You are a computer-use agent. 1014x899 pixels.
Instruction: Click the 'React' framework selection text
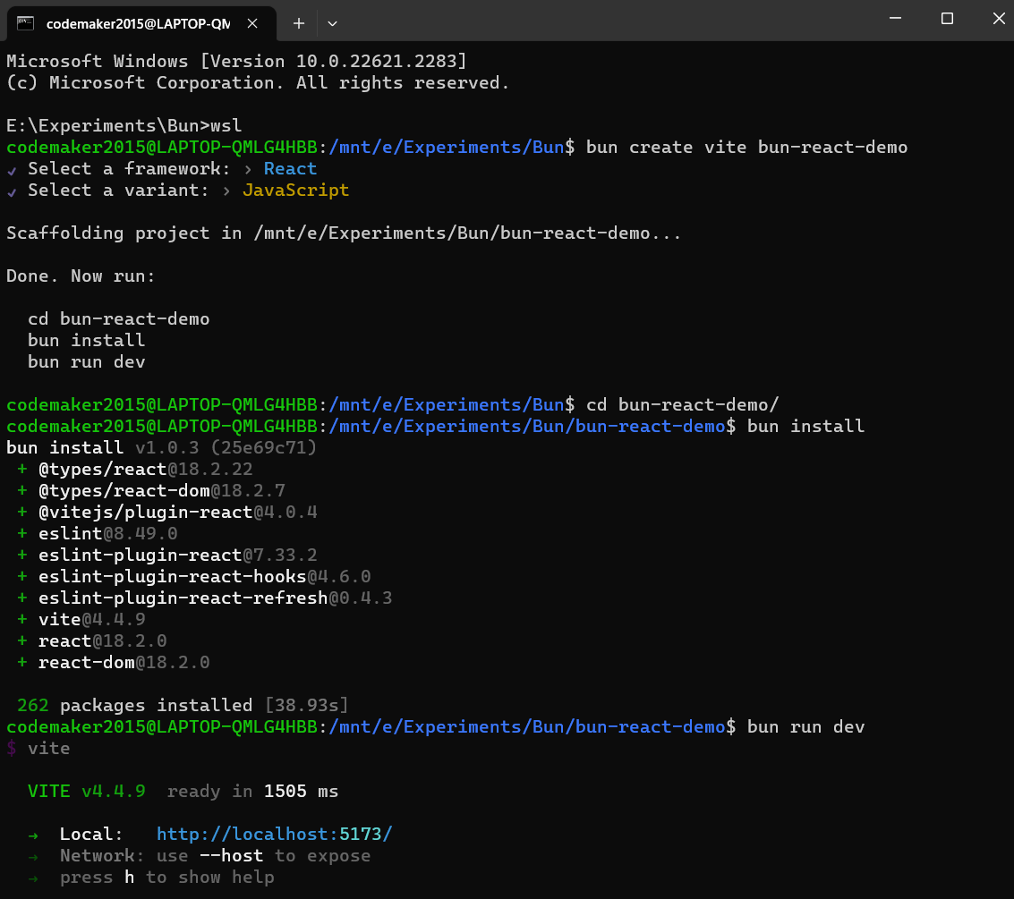[x=290, y=169]
